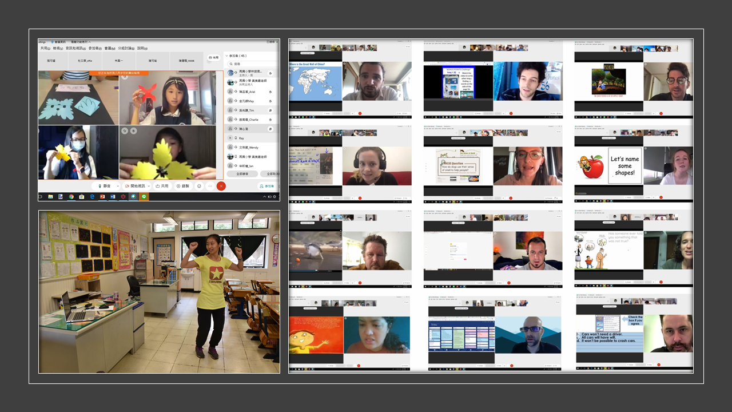Open the emoji reactions smiley icon
732x412 pixels.
[200, 186]
